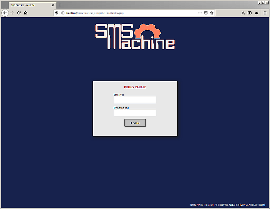Click the Password label text
Viewport: 270px width, 209px height.
pos(121,108)
